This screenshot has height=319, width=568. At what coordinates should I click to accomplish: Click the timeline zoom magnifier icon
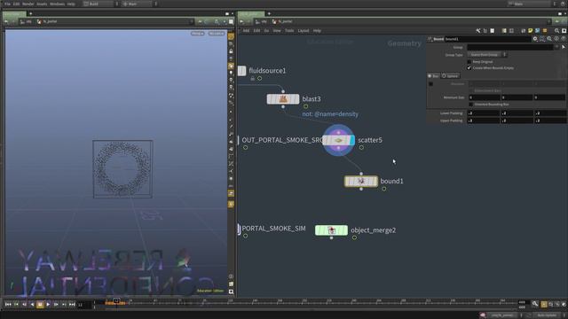(x=535, y=304)
